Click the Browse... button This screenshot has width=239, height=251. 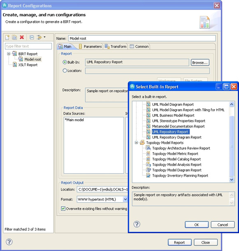(200, 62)
